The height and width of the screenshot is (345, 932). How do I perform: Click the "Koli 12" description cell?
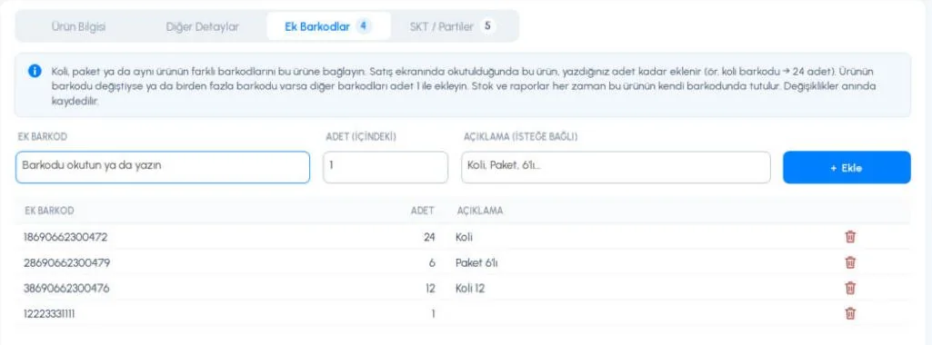pyautogui.click(x=471, y=288)
